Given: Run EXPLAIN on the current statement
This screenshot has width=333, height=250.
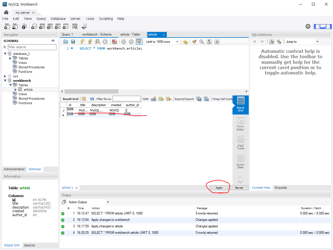Looking at the screenshot, I should click(x=97, y=42).
